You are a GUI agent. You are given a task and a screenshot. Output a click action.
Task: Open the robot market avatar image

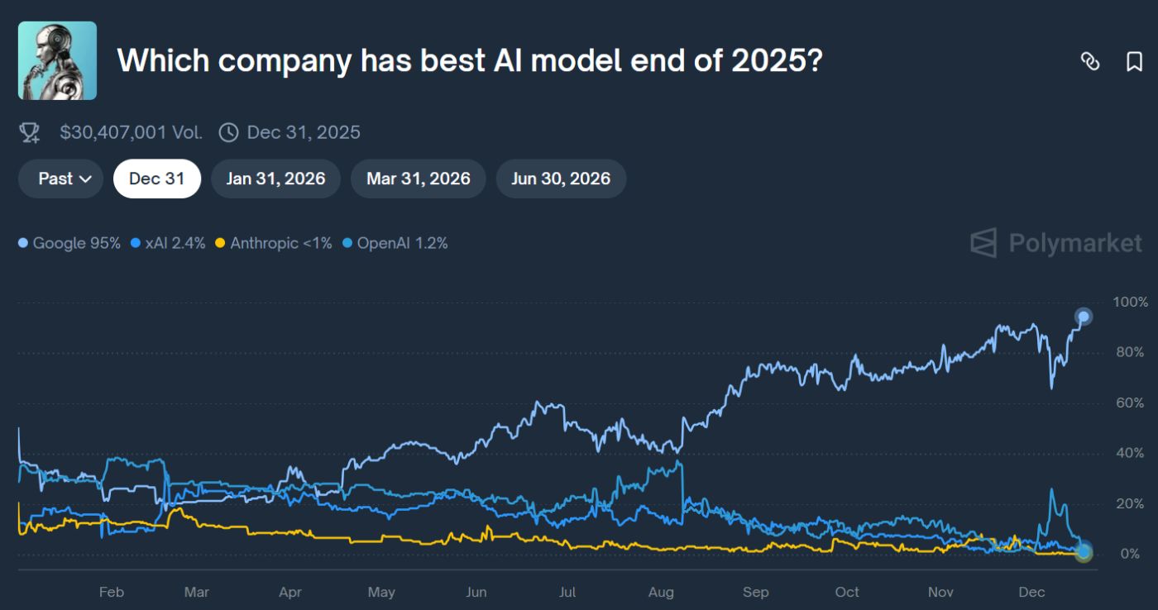pos(56,60)
